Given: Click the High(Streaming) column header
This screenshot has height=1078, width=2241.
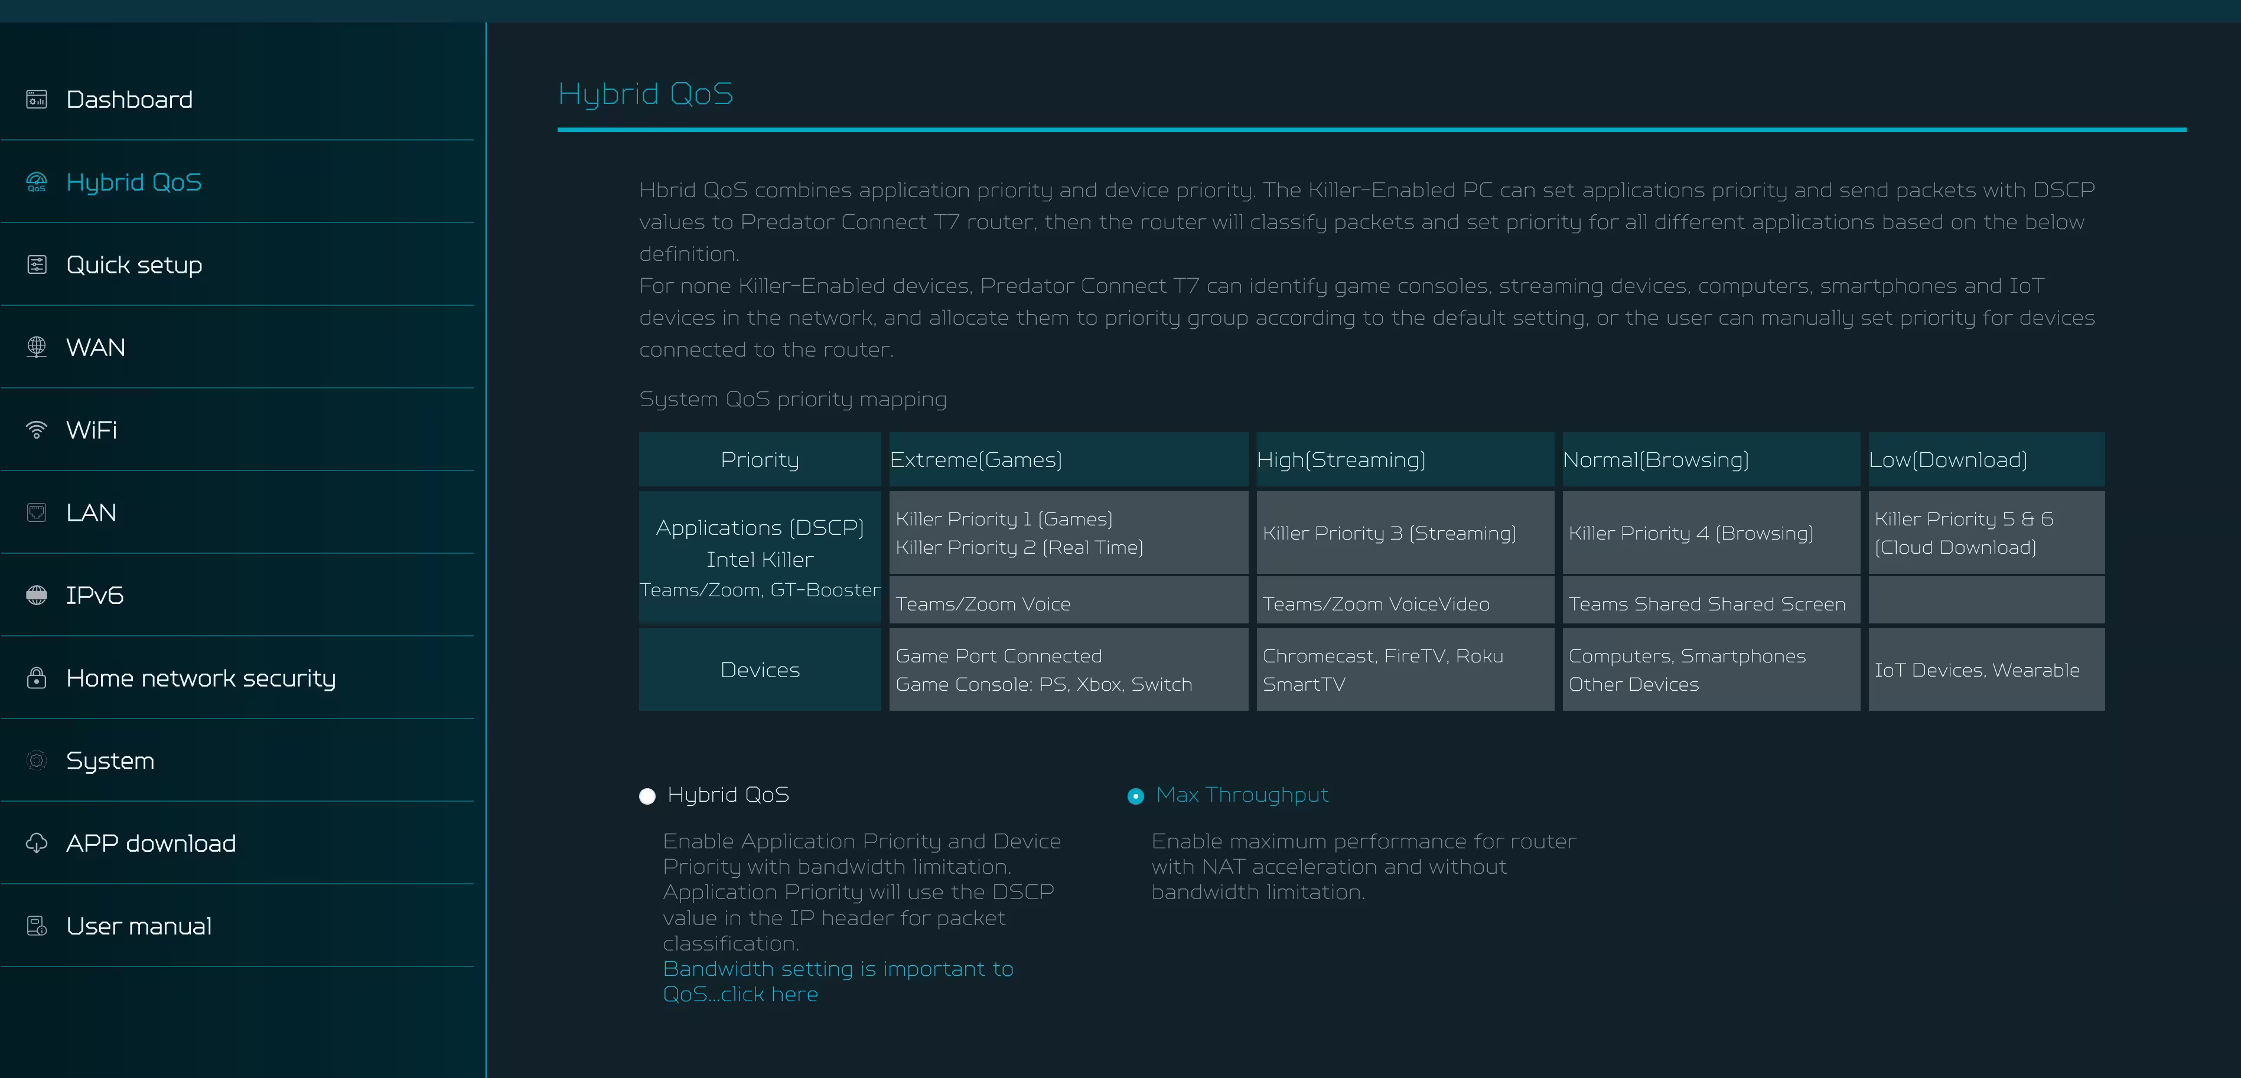Looking at the screenshot, I should coord(1405,460).
